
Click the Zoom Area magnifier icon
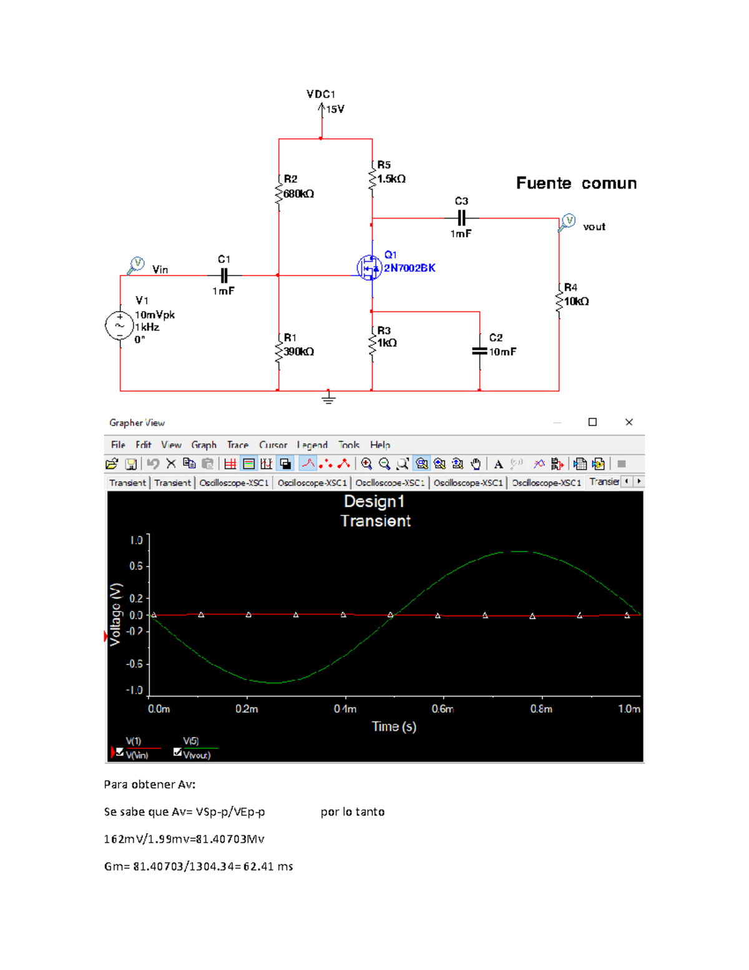[x=403, y=463]
